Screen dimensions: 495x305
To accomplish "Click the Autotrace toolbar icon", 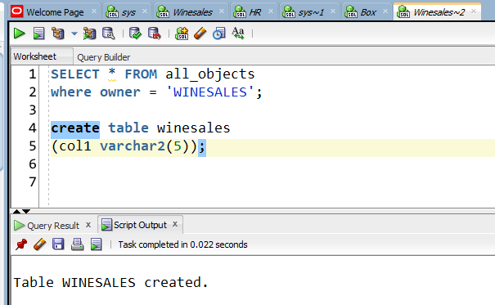I will 90,34.
